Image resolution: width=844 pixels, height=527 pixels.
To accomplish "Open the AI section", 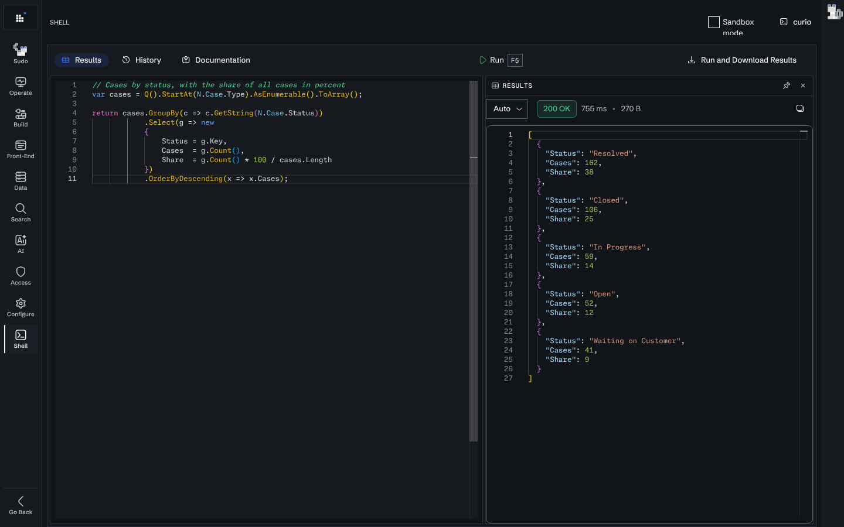I will coord(21,244).
